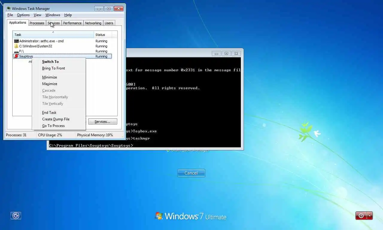Choose Minimize in context menu
Screen dimensions: 383x230
[x=59, y=77]
